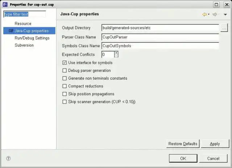
Task: Confirm with the OK button
Action: 183,158
